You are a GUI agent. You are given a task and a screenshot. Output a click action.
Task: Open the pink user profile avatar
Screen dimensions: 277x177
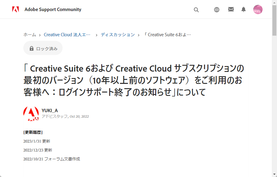258,10
